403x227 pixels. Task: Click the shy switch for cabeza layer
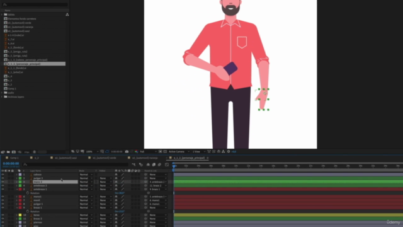pos(116,175)
